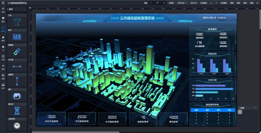Collapse the minimap (小地图) panel
The image size is (261, 133).
[x=255, y=108]
